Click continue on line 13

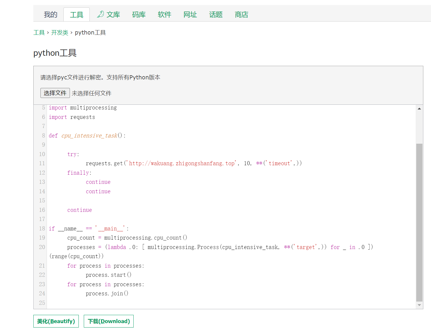point(98,182)
